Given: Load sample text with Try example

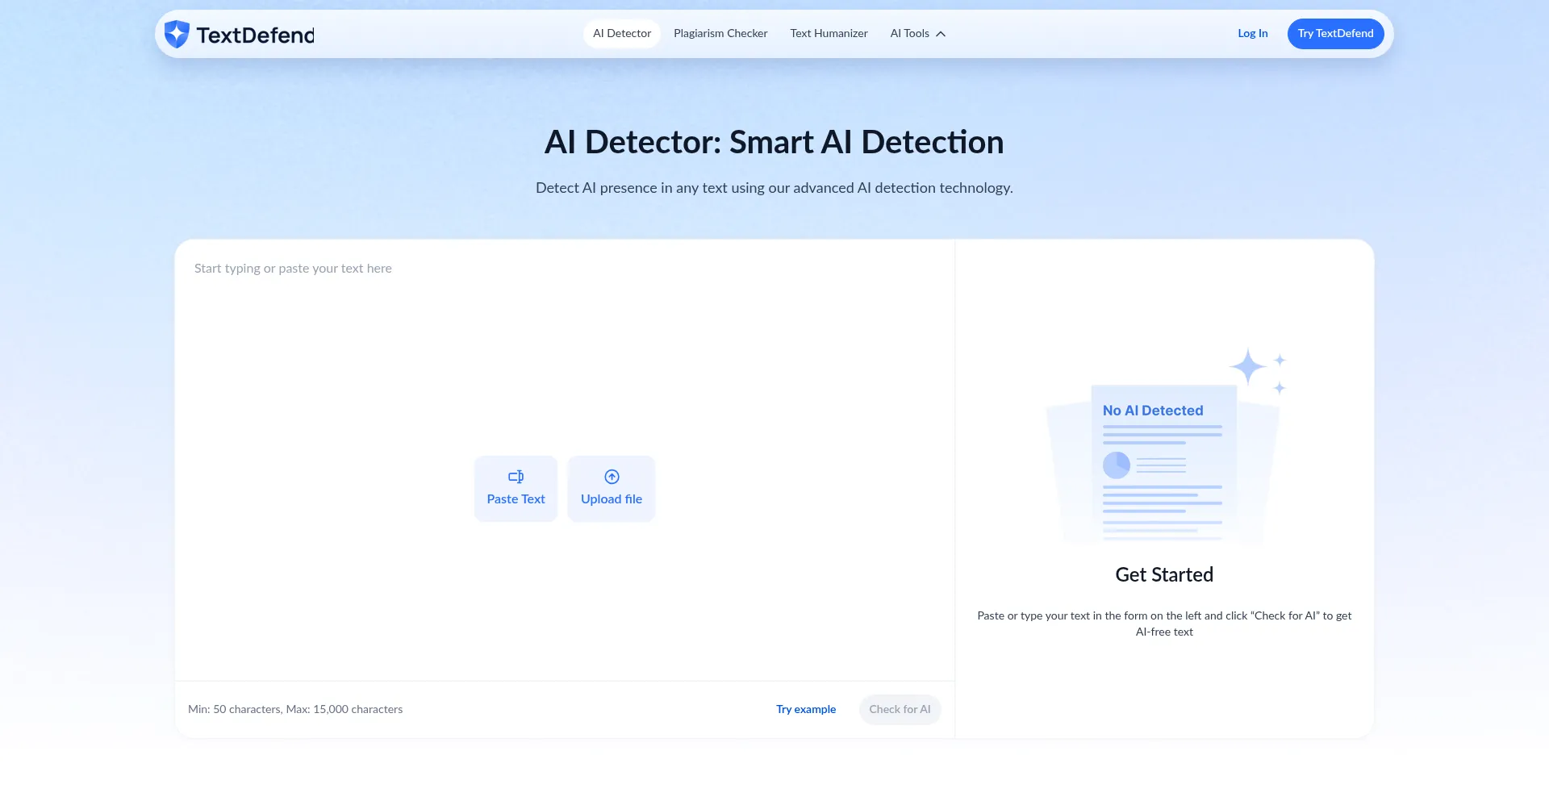Looking at the screenshot, I should point(806,710).
